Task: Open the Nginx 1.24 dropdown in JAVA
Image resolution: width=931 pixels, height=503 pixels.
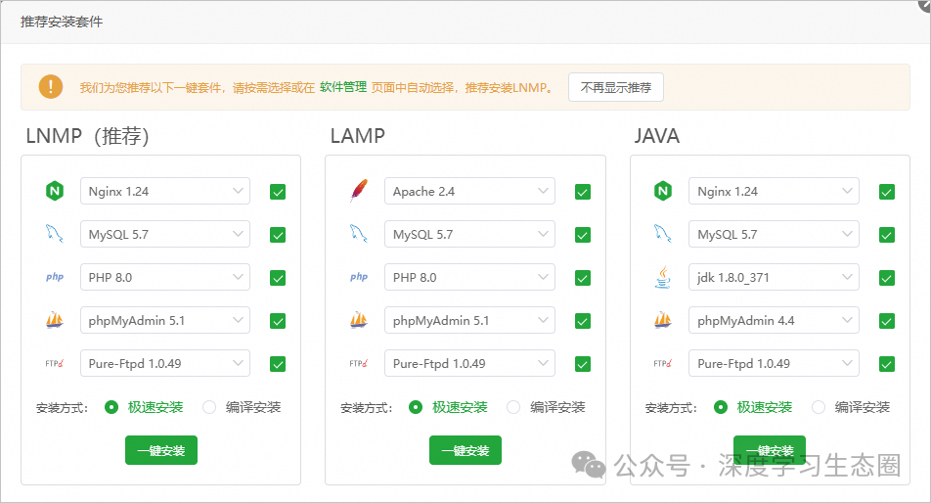Action: (774, 191)
